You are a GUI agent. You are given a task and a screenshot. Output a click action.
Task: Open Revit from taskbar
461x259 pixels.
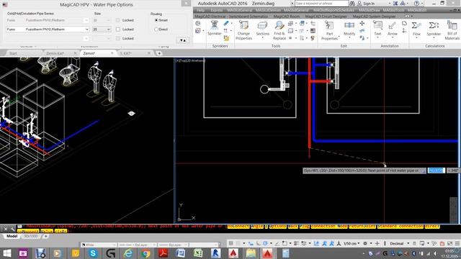pos(216,253)
